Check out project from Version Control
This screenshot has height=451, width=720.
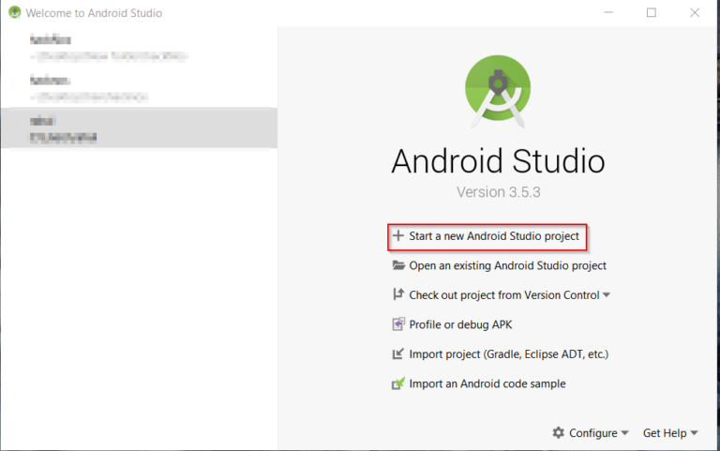504,294
